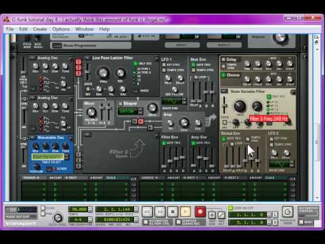The image size is (325, 244).
Task: Click the Shaper Drive knob
Action: tap(152, 108)
